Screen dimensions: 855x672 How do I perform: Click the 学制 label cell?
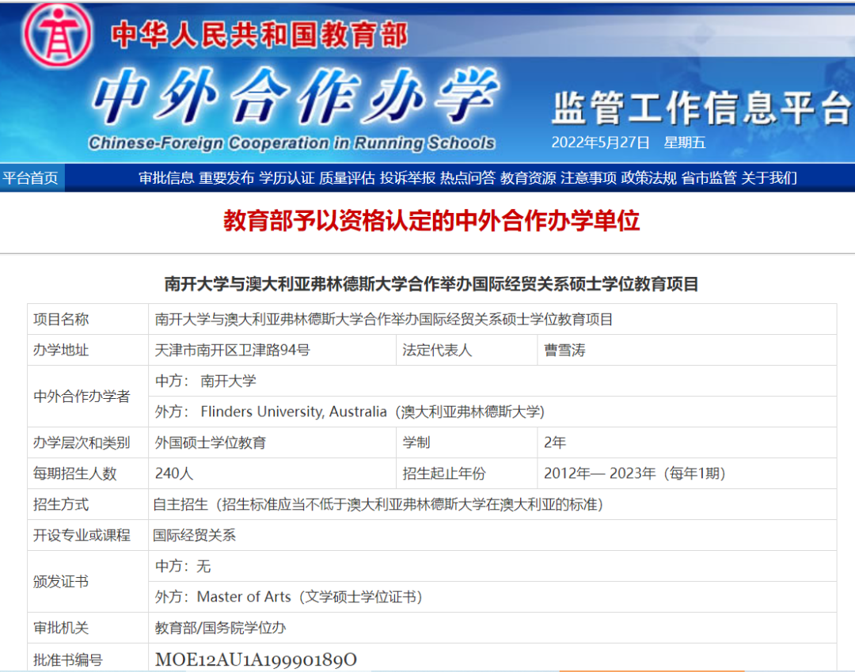(x=467, y=442)
